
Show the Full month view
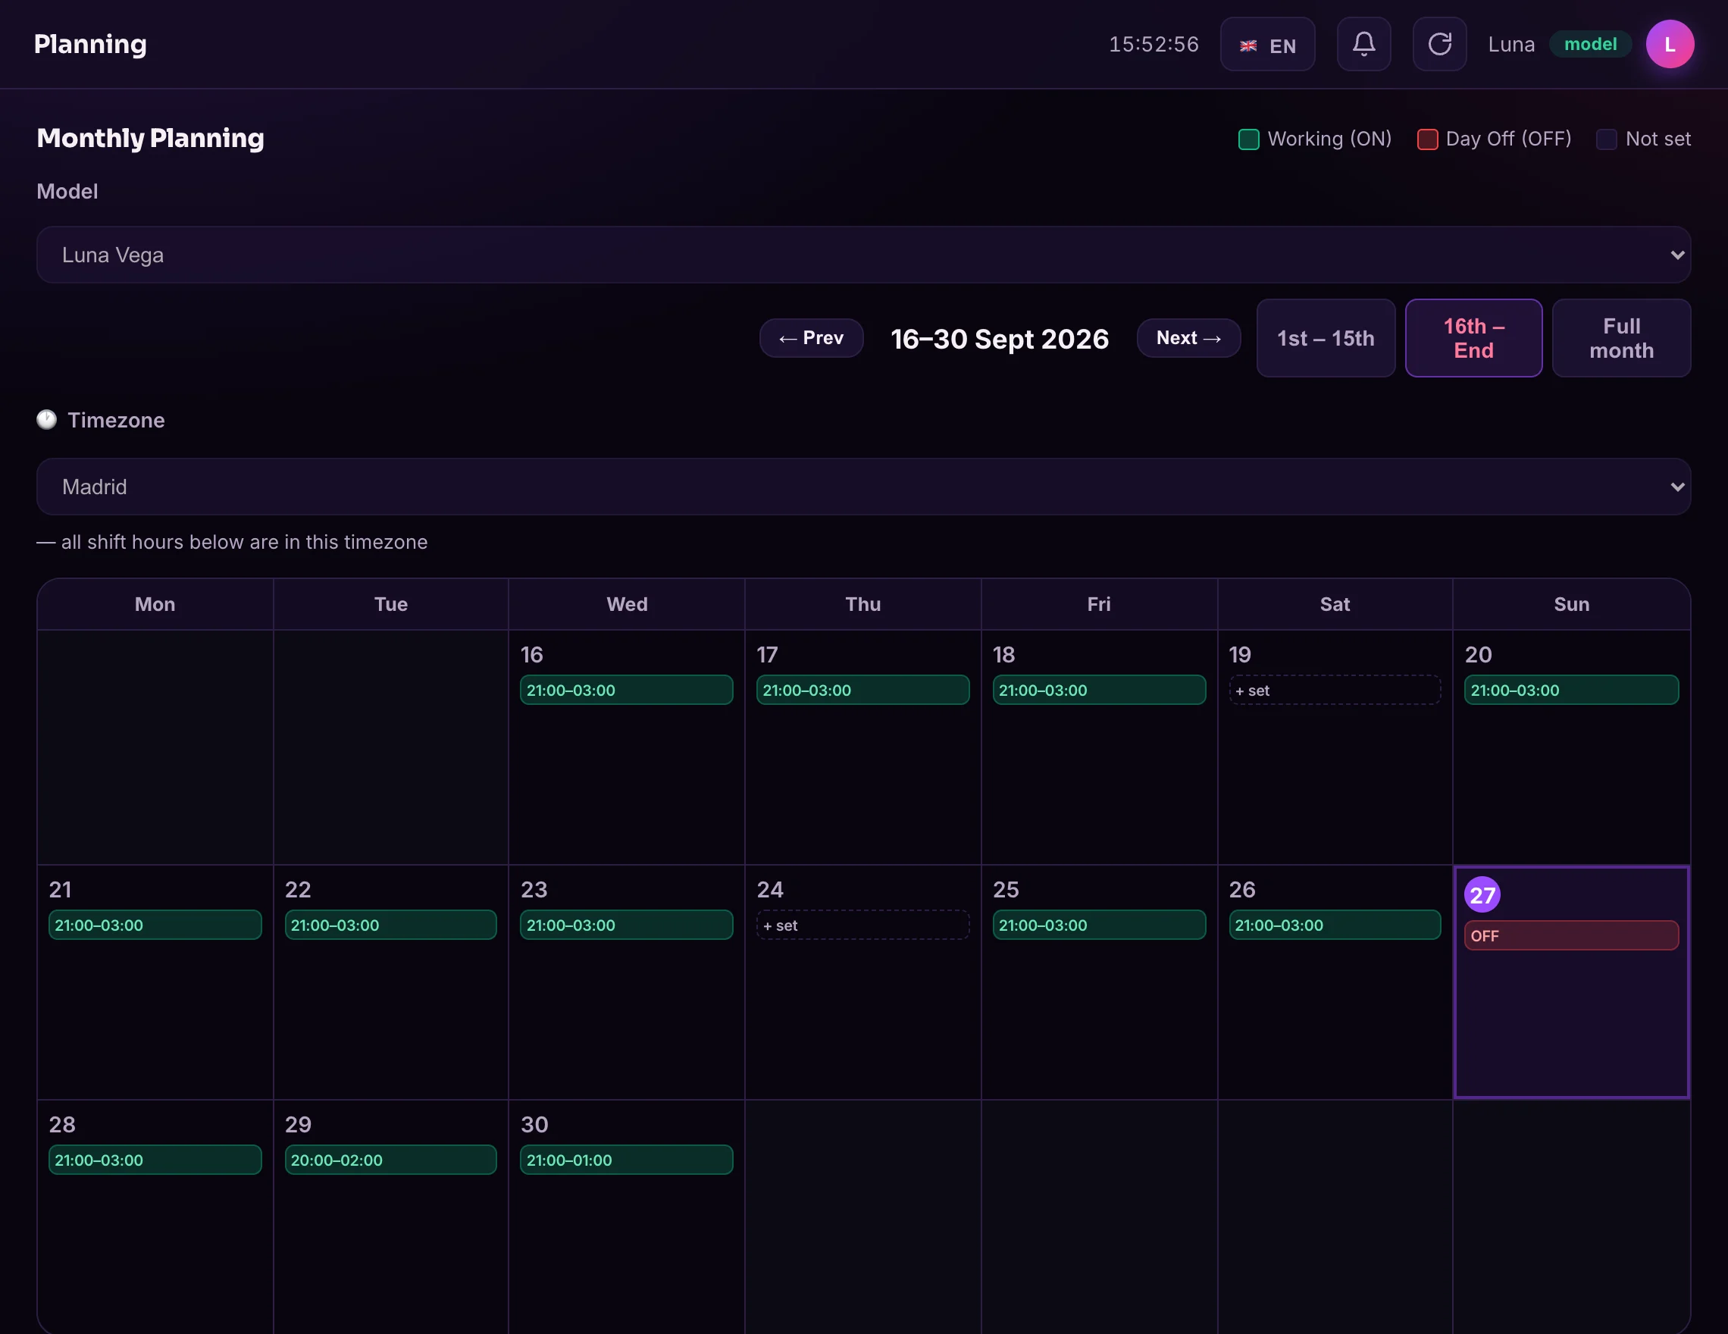[1621, 338]
